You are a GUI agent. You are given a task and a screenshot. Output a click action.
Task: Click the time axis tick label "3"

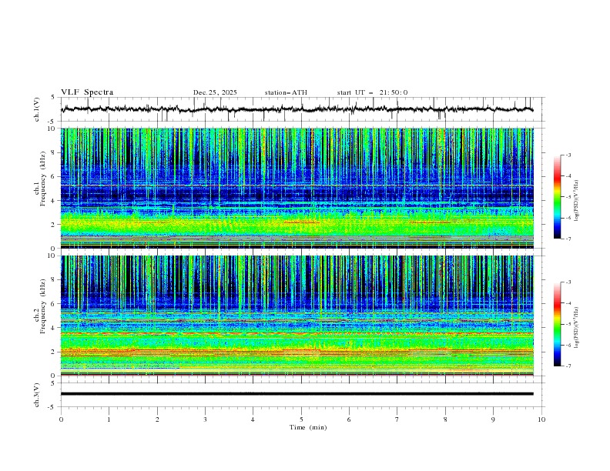click(x=205, y=419)
